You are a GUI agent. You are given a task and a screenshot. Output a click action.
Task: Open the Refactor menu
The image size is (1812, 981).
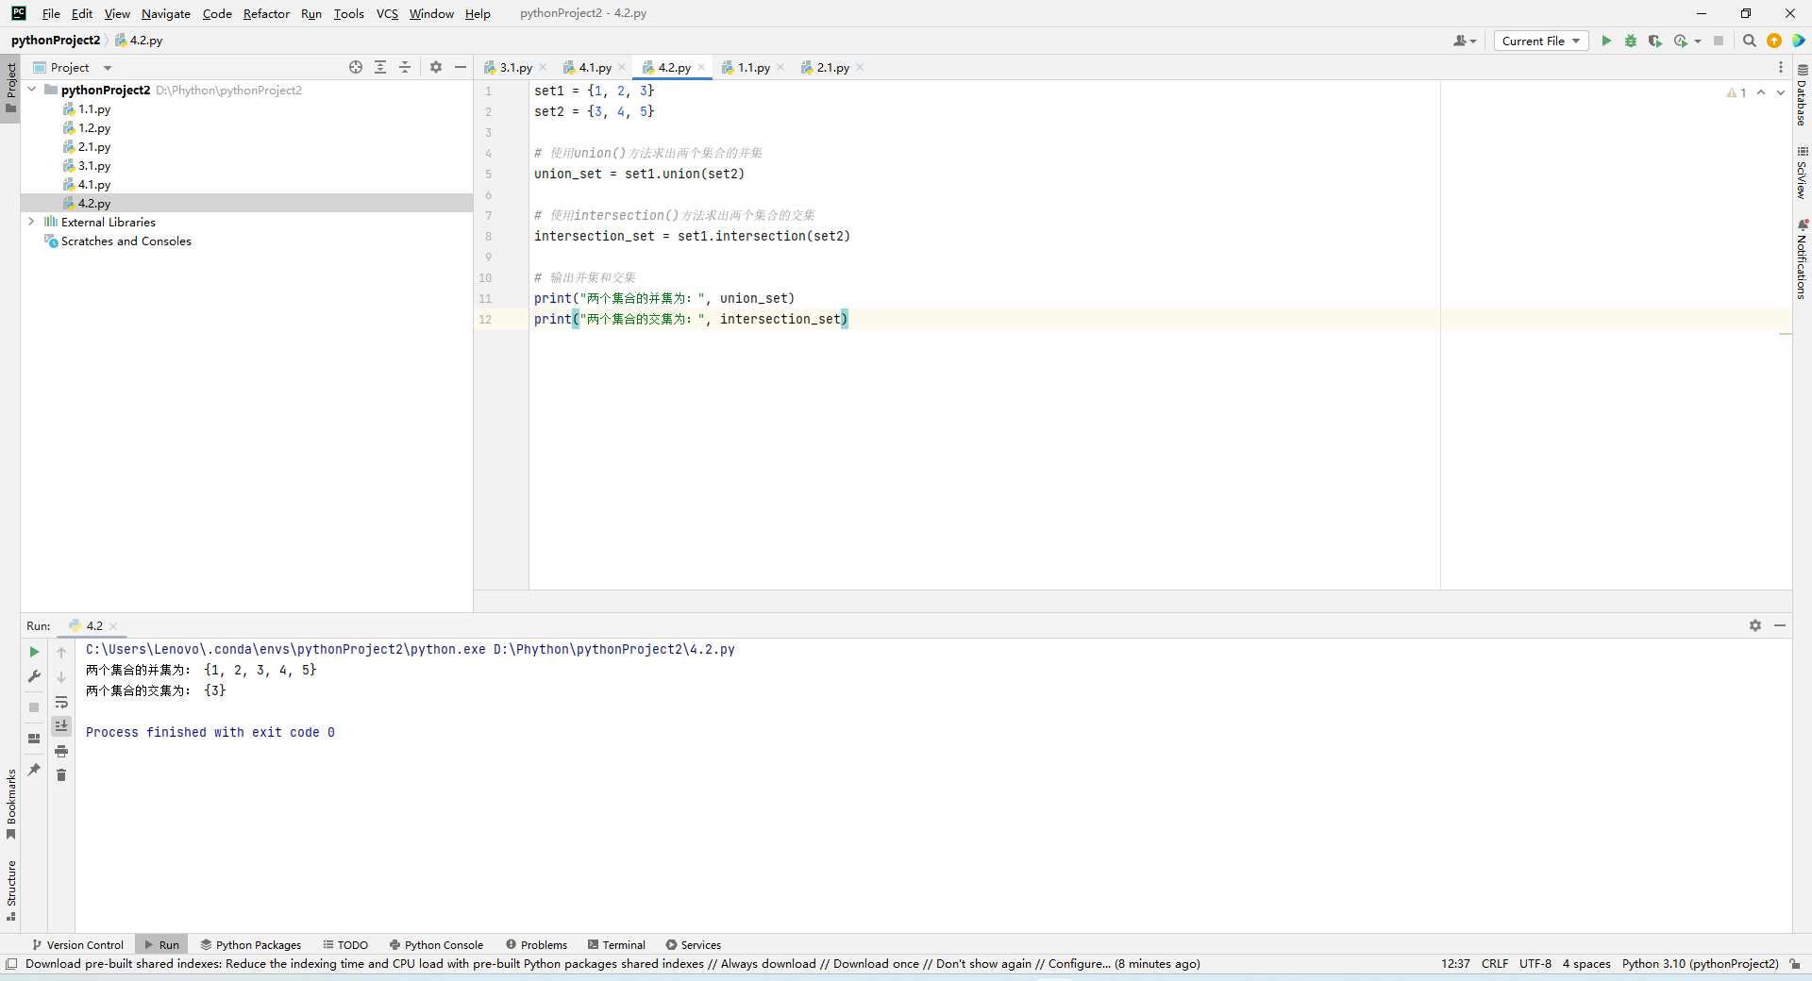click(266, 13)
